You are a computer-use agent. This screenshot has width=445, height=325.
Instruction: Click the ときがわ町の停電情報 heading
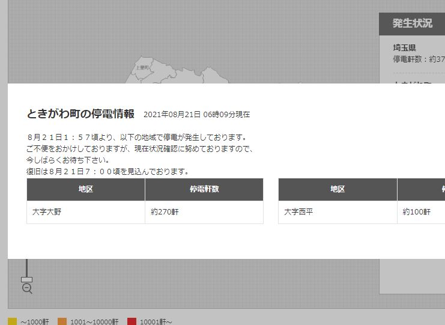pyautogui.click(x=80, y=114)
